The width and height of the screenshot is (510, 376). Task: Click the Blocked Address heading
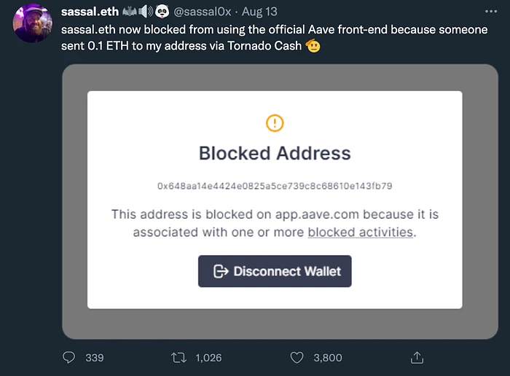coord(275,154)
